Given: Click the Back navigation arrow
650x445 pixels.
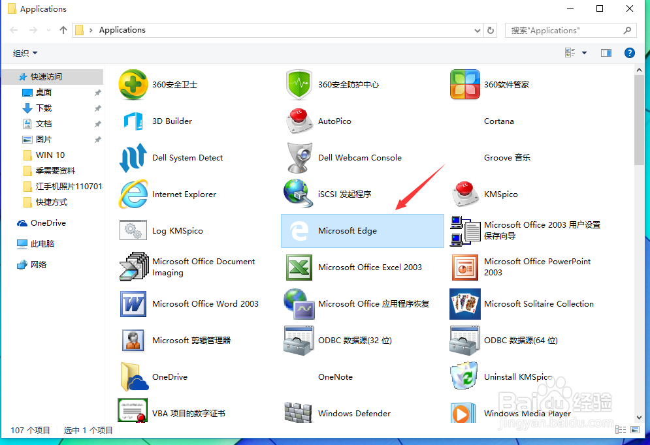Looking at the screenshot, I should point(13,30).
